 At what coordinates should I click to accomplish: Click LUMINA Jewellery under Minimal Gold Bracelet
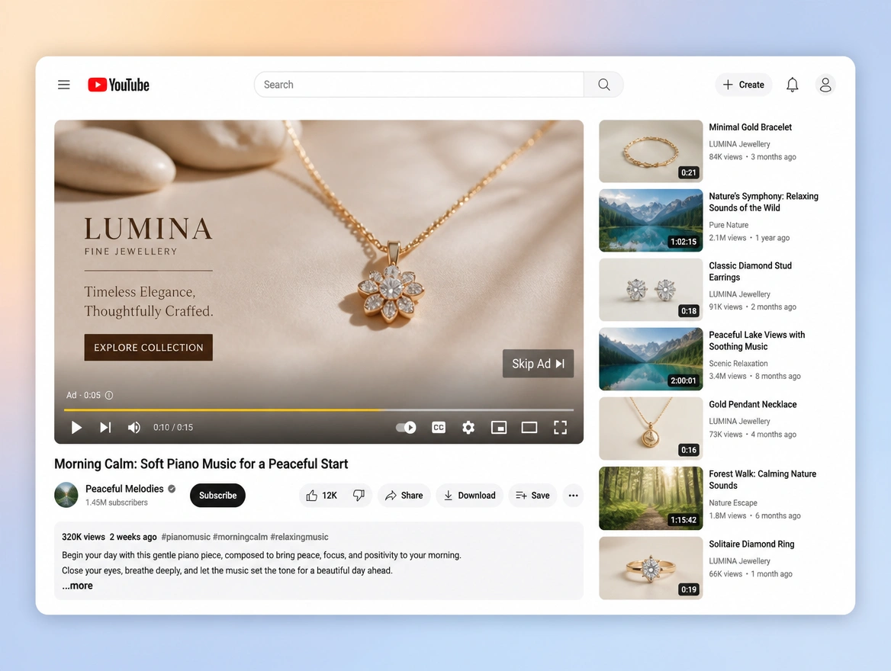pos(739,144)
